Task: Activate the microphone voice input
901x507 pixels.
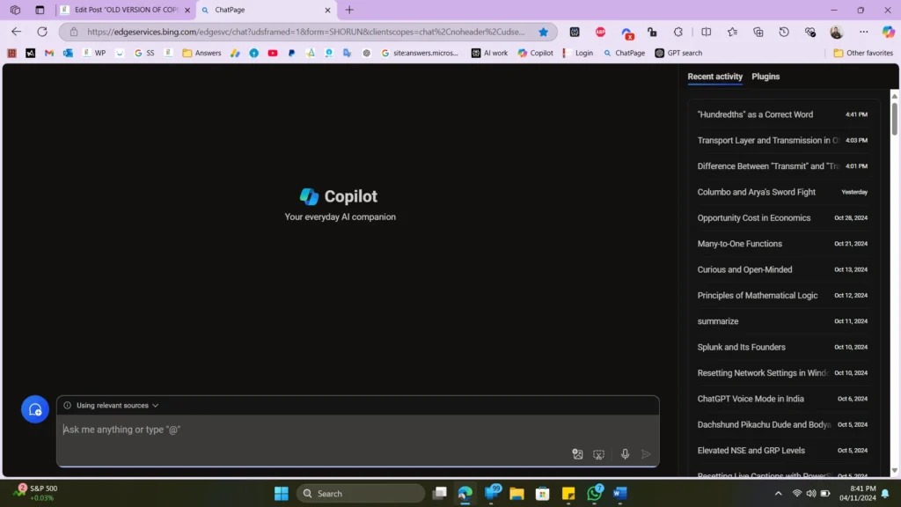Action: (626, 454)
